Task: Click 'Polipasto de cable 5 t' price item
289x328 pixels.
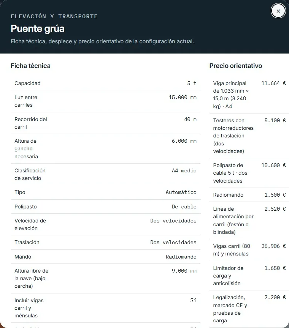Action: (x=230, y=173)
